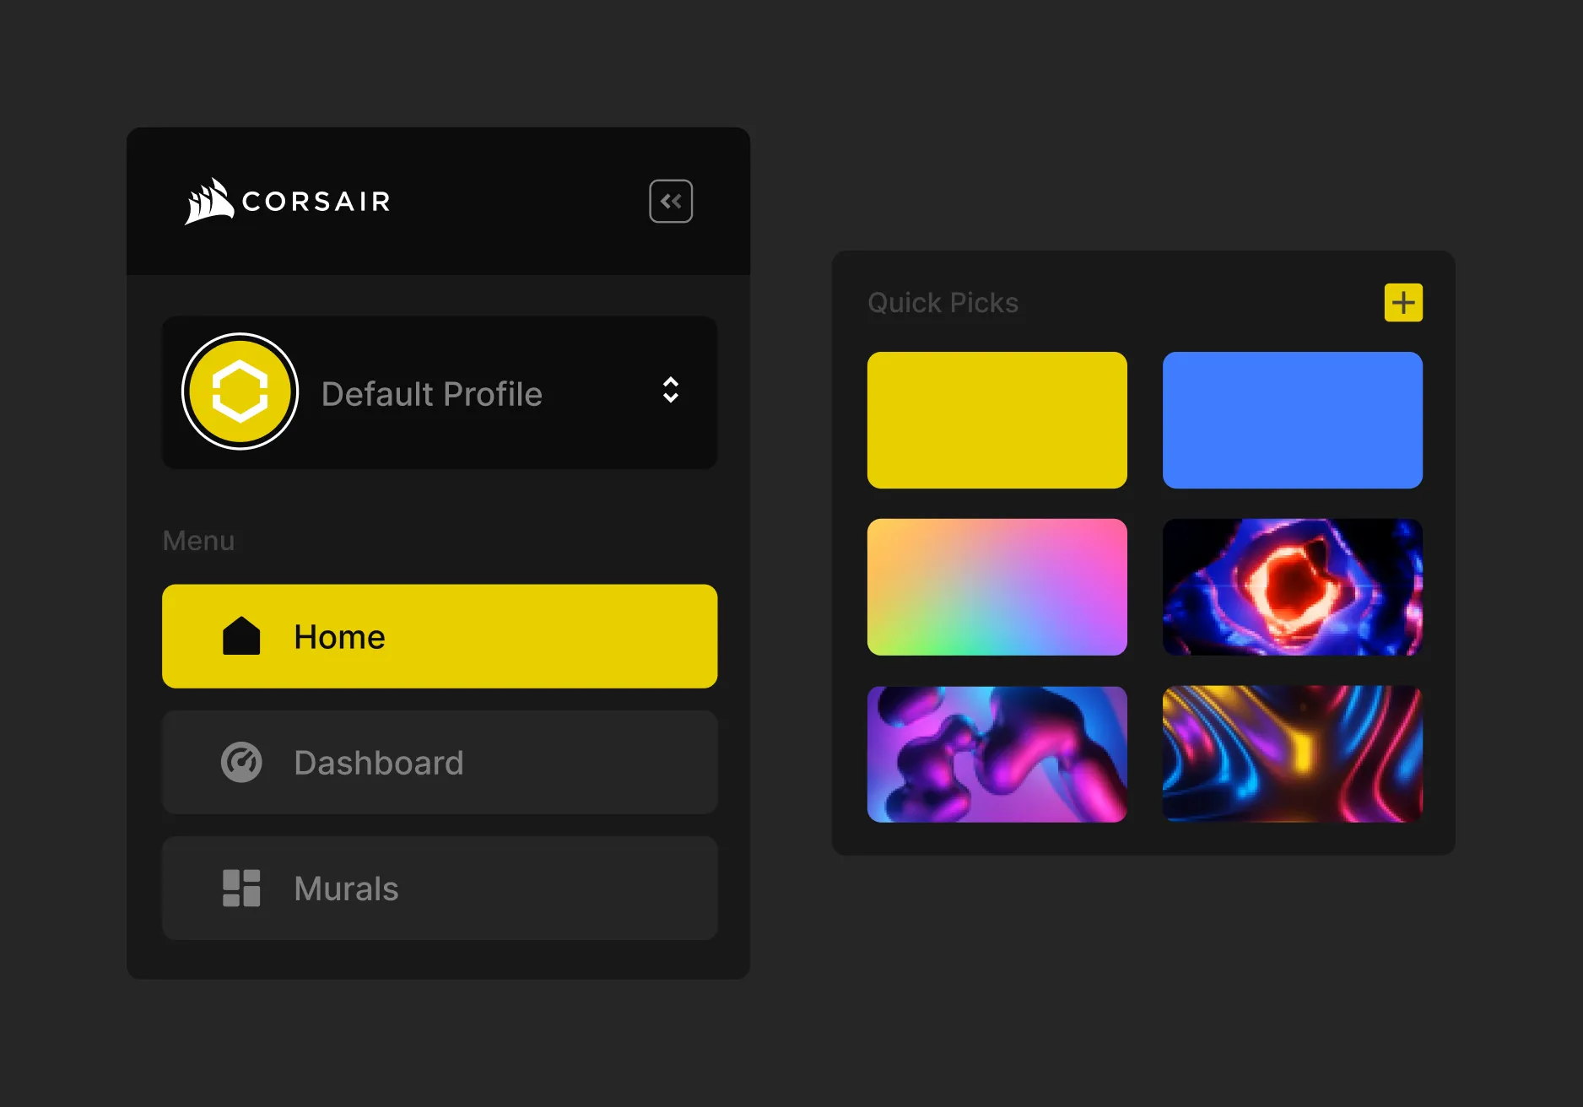Click the house icon in Home
This screenshot has width=1583, height=1107.
(x=241, y=636)
